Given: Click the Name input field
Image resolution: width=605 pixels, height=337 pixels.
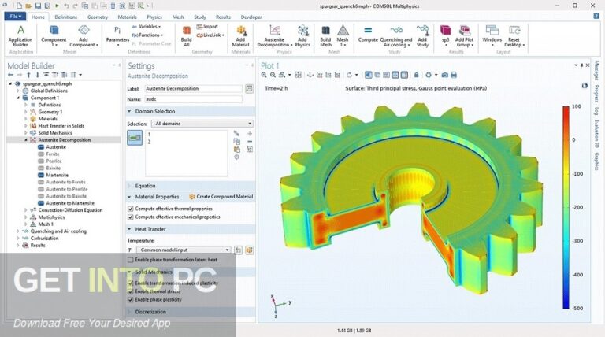Looking at the screenshot, I should pos(193,99).
